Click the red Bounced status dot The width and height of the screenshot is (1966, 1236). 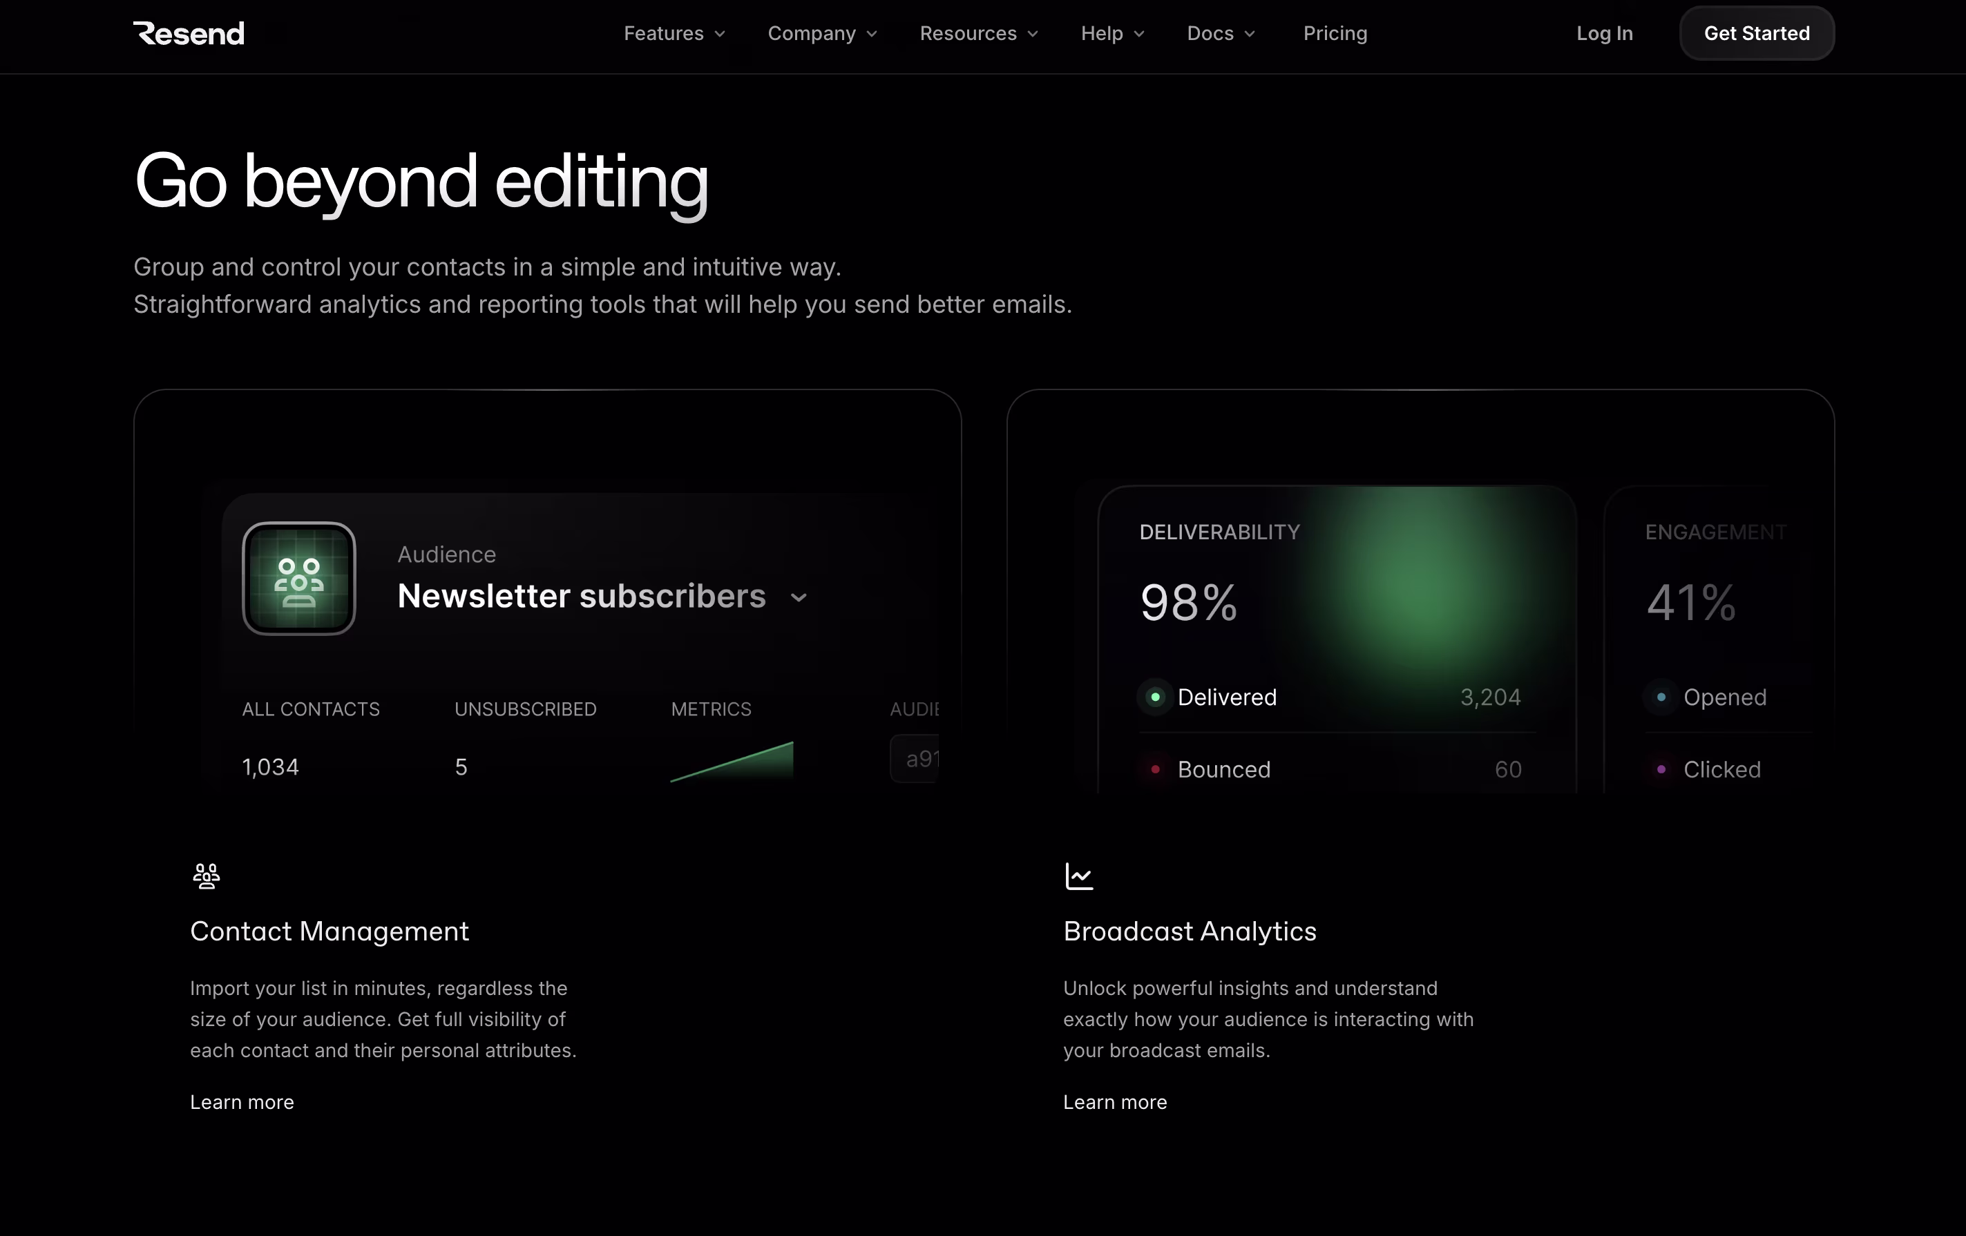tap(1154, 769)
